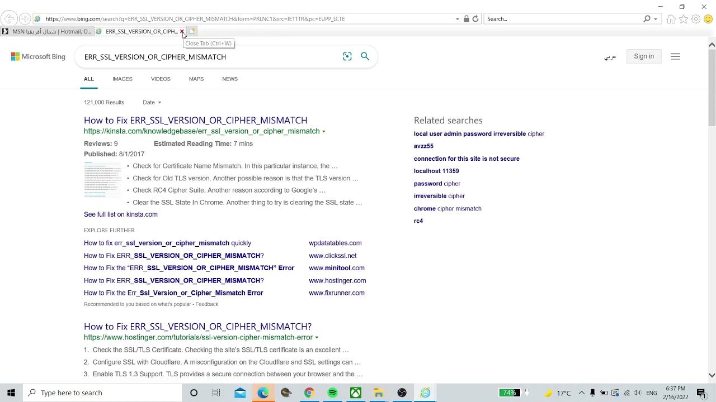Open the search provider dropdown arrow

tap(656, 19)
